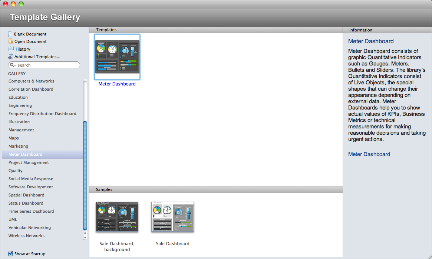Click the gallery scrollbar up arrow
Image resolution: width=432 pixels, height=259 pixels.
tap(85, 233)
